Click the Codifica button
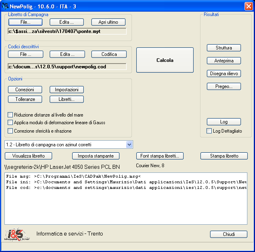Image resolution: width=255 pixels, height=252 pixels. pyautogui.click(x=109, y=54)
